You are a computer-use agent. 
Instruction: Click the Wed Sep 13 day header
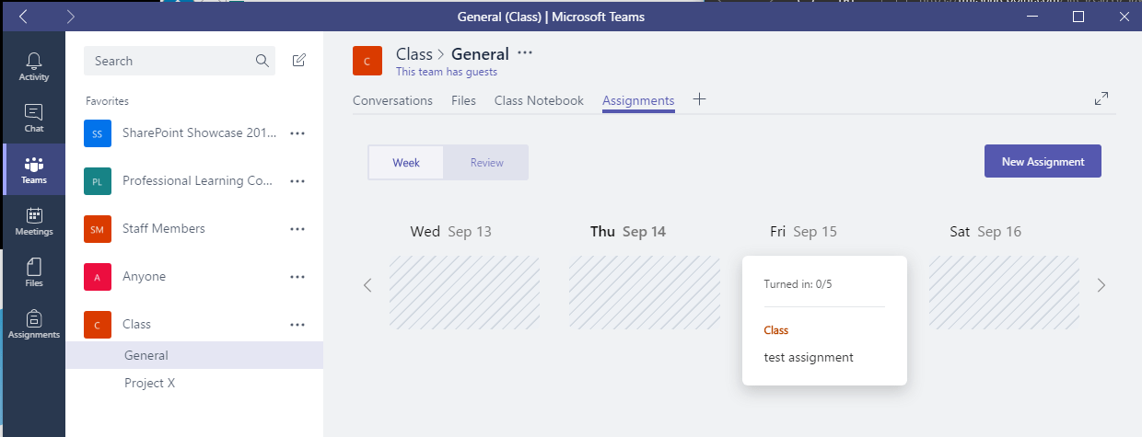(x=450, y=232)
